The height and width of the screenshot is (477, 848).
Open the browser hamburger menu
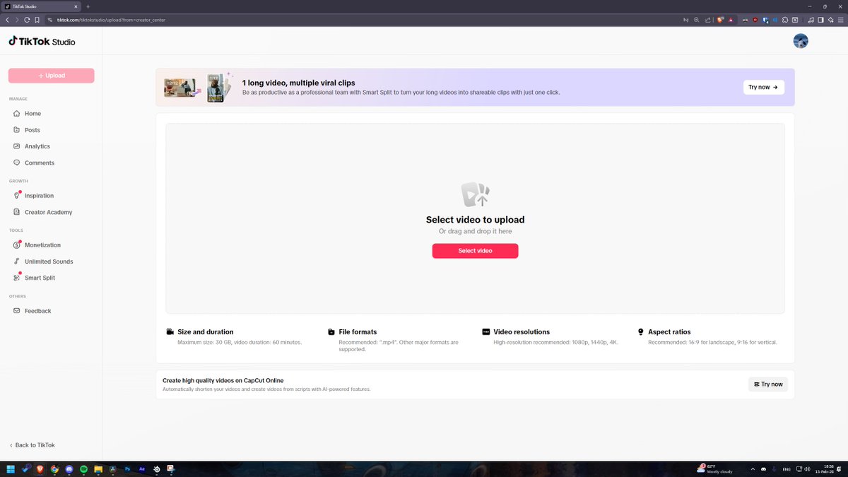click(841, 20)
